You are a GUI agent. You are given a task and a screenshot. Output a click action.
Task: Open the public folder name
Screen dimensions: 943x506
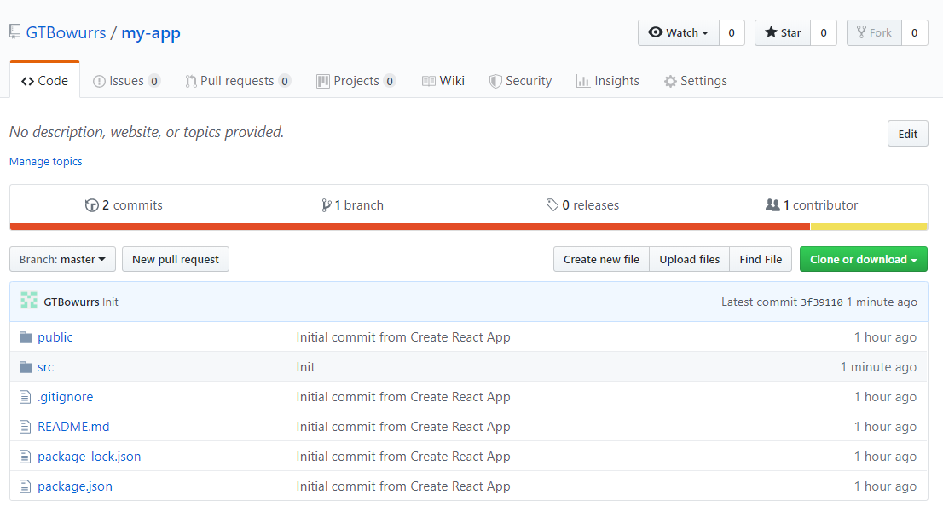pyautogui.click(x=55, y=337)
